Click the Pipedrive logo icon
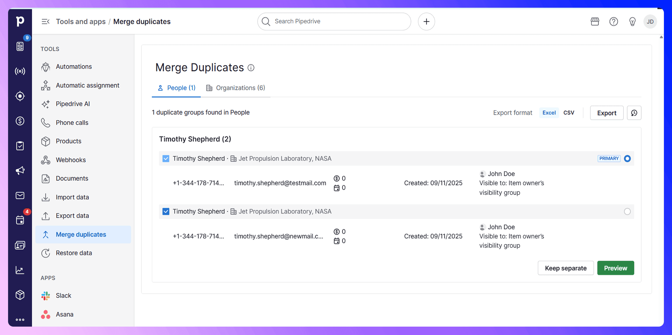This screenshot has height=335, width=672. tap(20, 21)
